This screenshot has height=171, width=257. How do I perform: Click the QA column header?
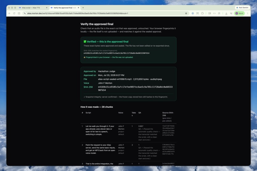coord(140,113)
